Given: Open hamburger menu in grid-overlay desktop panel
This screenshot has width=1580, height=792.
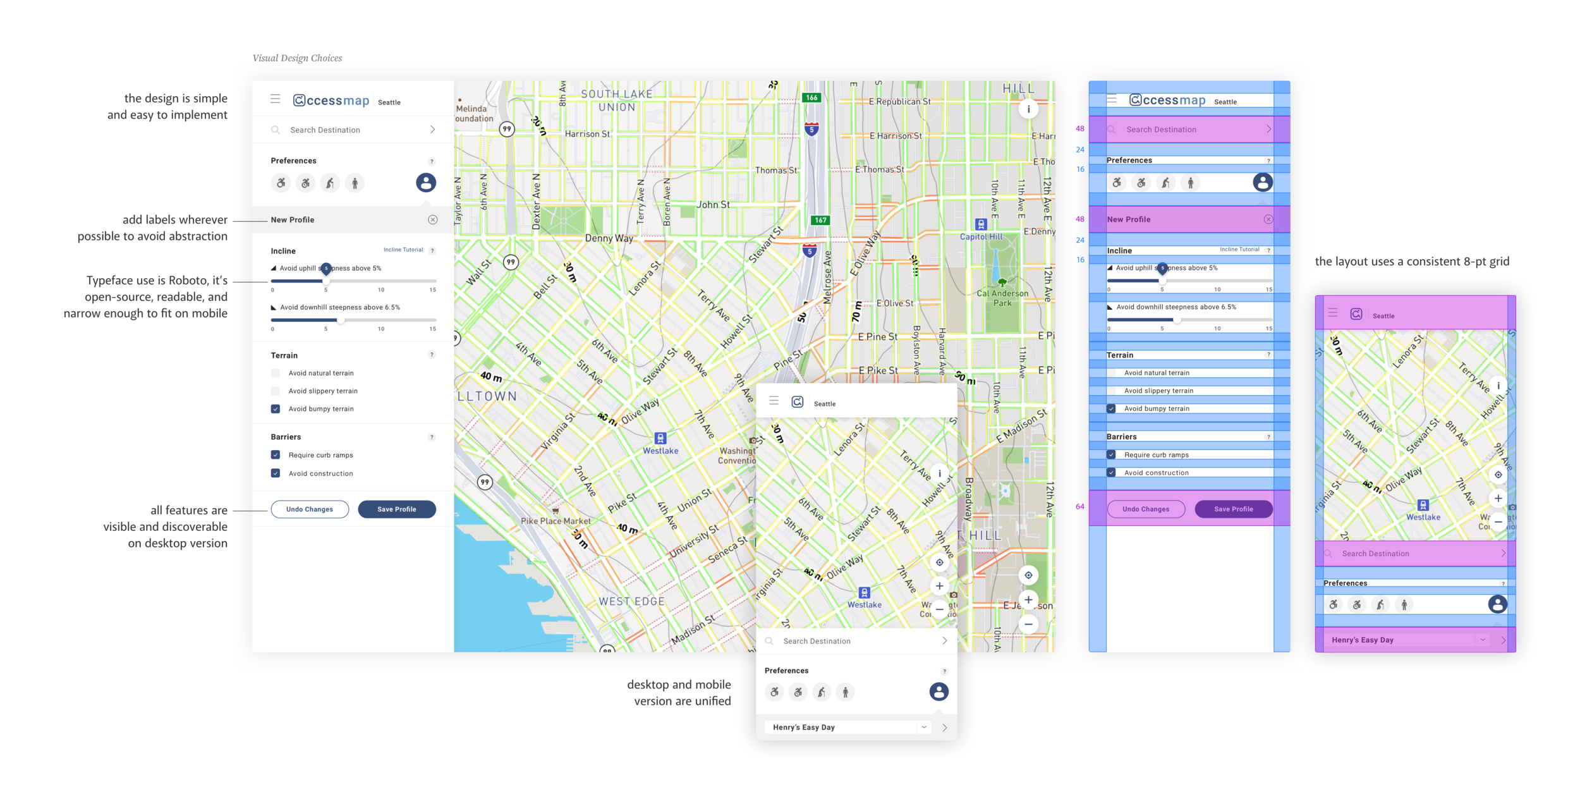Looking at the screenshot, I should pyautogui.click(x=1112, y=99).
